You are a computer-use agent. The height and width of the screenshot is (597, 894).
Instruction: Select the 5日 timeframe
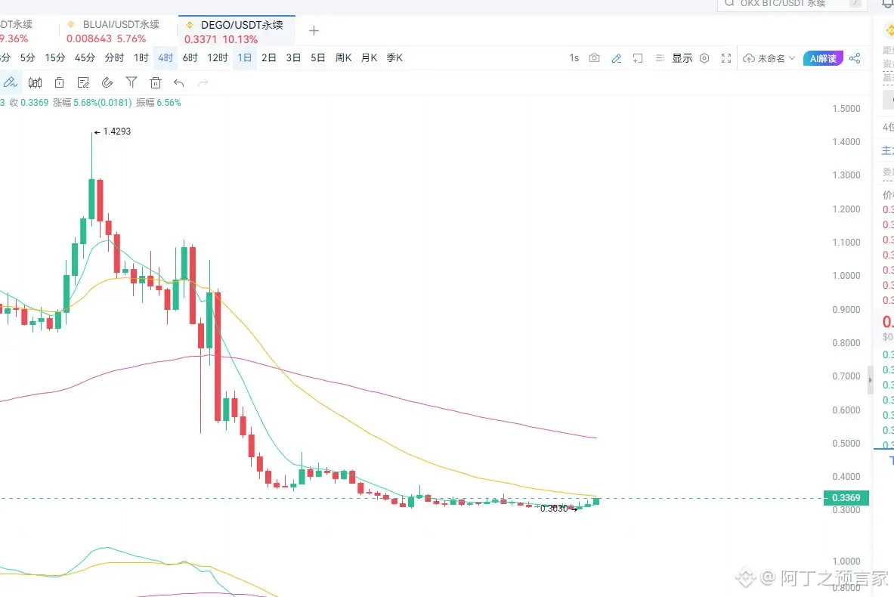317,57
